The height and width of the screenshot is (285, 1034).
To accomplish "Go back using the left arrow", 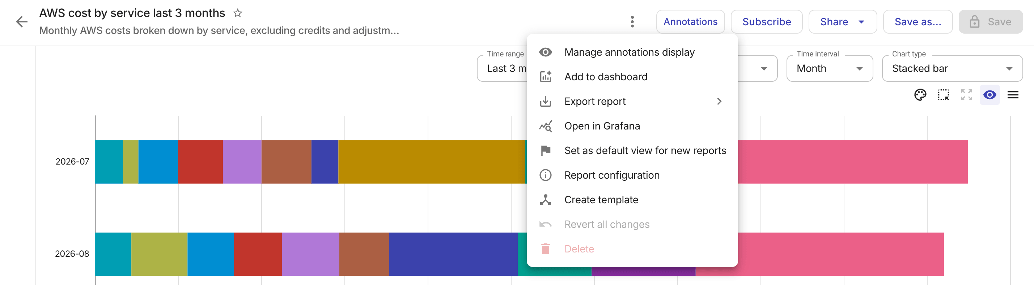I will (22, 22).
